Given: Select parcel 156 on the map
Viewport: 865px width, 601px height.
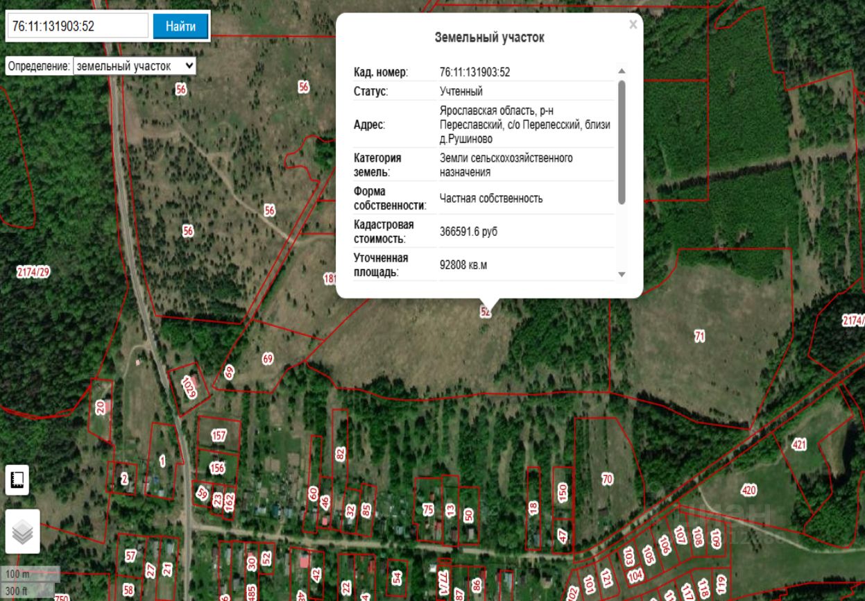Looking at the screenshot, I should pyautogui.click(x=217, y=468).
